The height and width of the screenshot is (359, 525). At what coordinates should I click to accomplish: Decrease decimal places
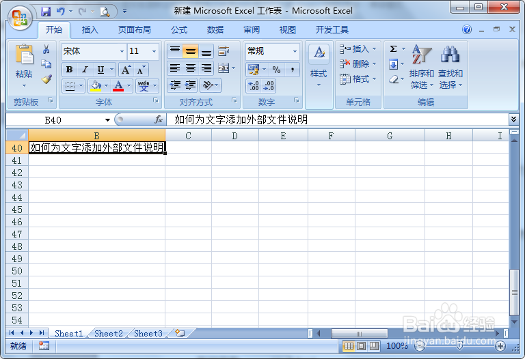click(x=269, y=86)
